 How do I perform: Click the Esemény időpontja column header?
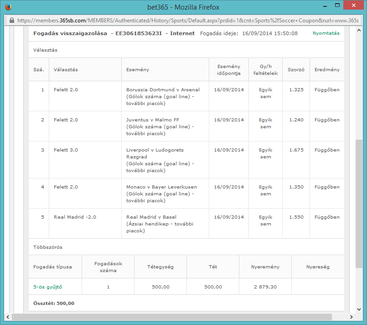coord(229,70)
